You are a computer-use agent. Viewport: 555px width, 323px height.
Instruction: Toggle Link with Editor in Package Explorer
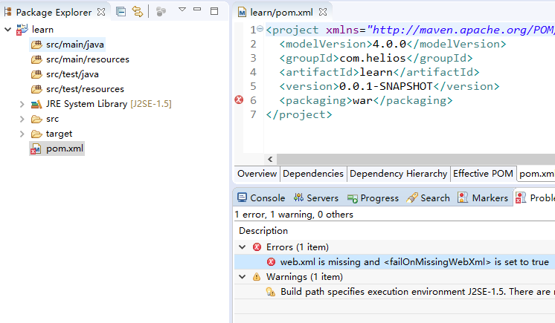click(x=138, y=12)
